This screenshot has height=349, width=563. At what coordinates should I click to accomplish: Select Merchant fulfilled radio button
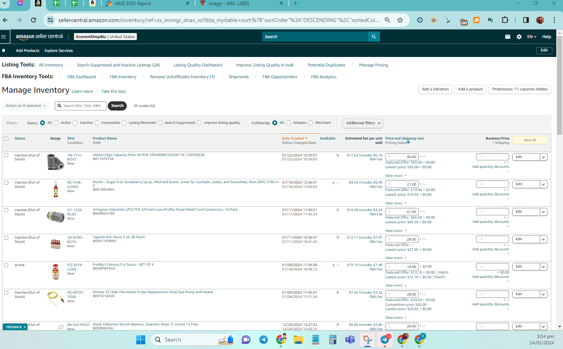[x=311, y=123]
